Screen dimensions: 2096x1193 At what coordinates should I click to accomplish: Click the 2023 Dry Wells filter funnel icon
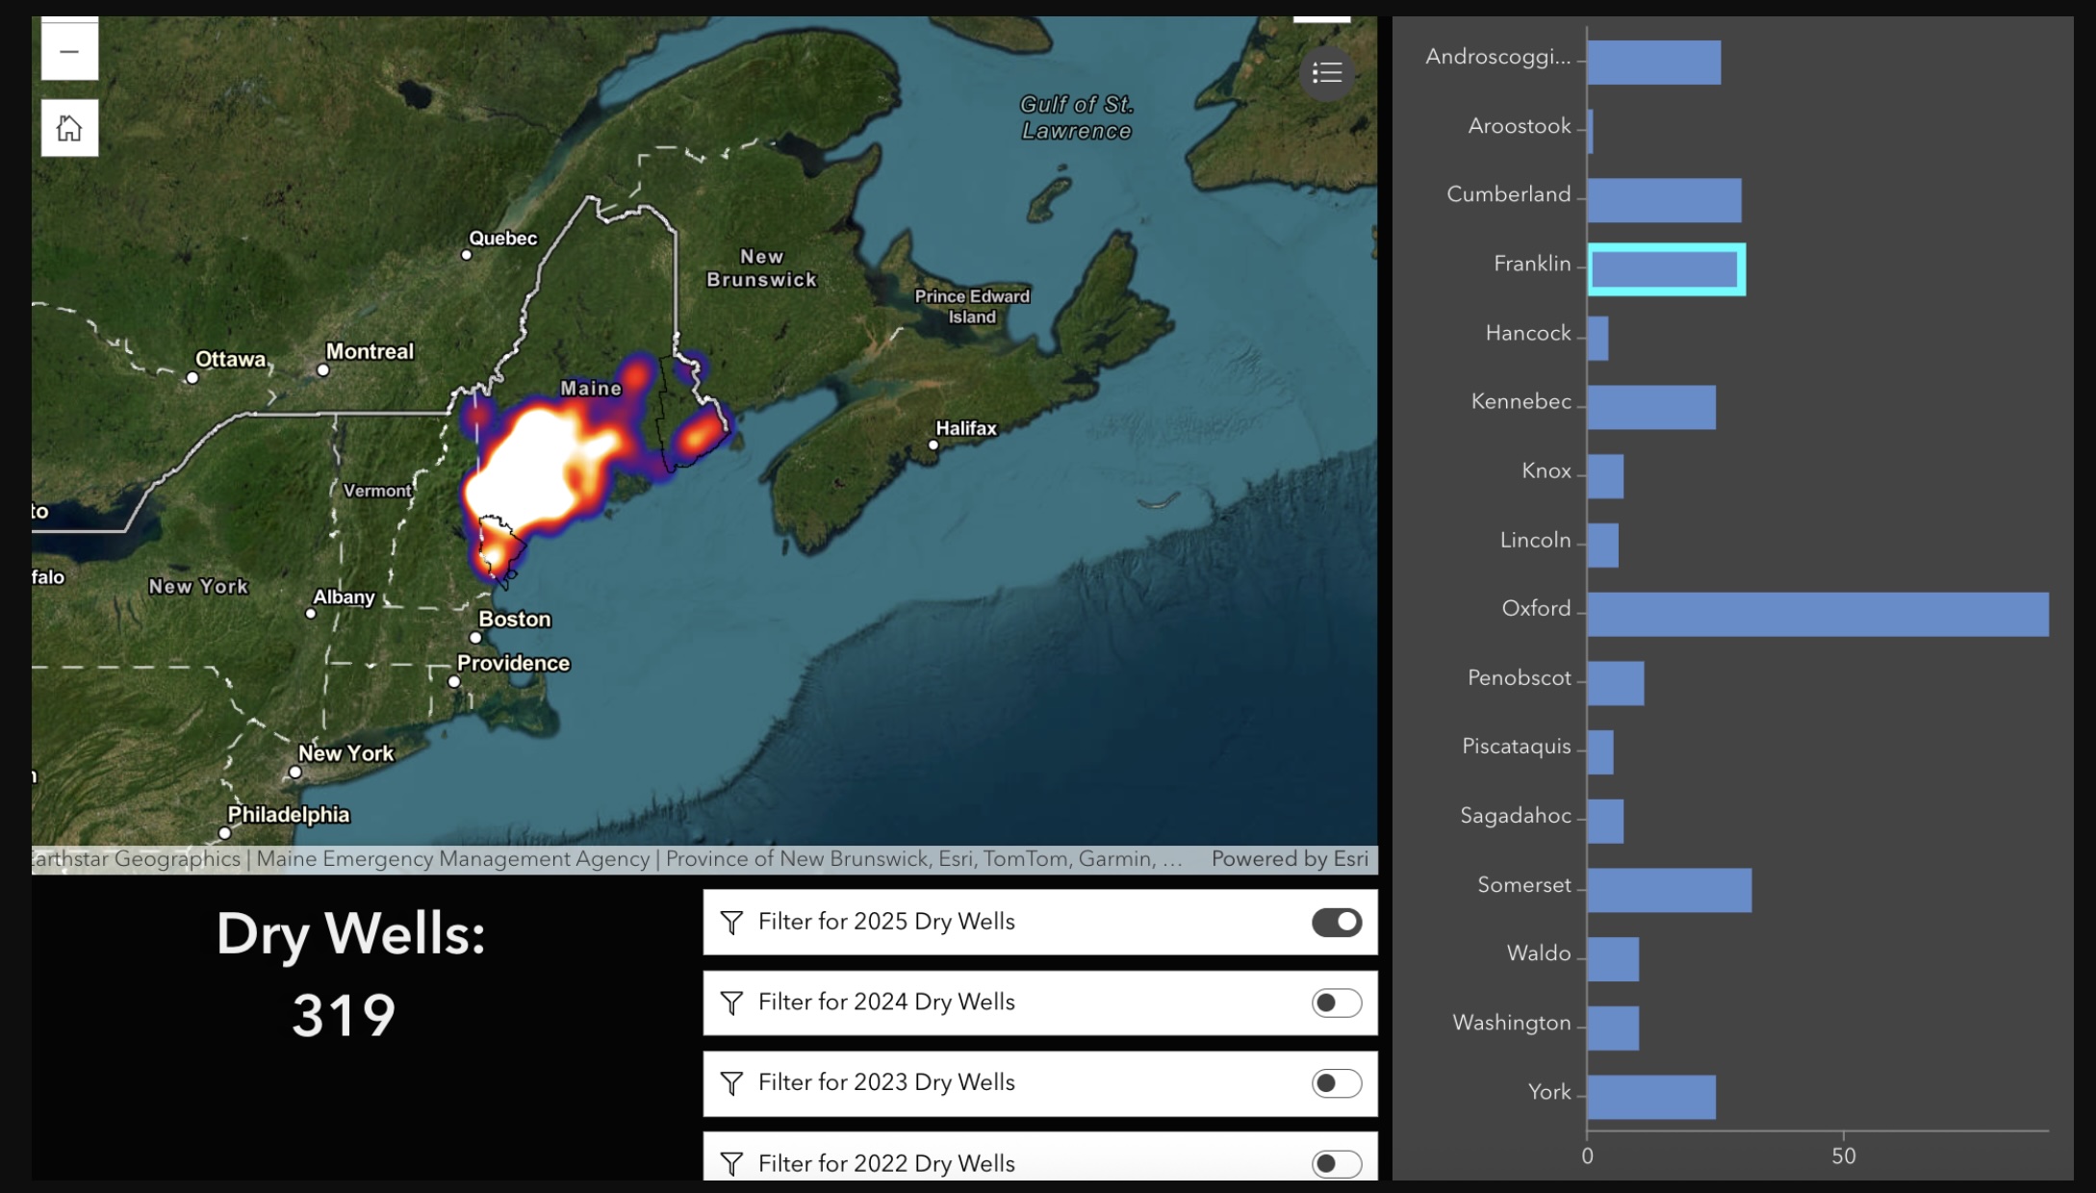coord(731,1083)
